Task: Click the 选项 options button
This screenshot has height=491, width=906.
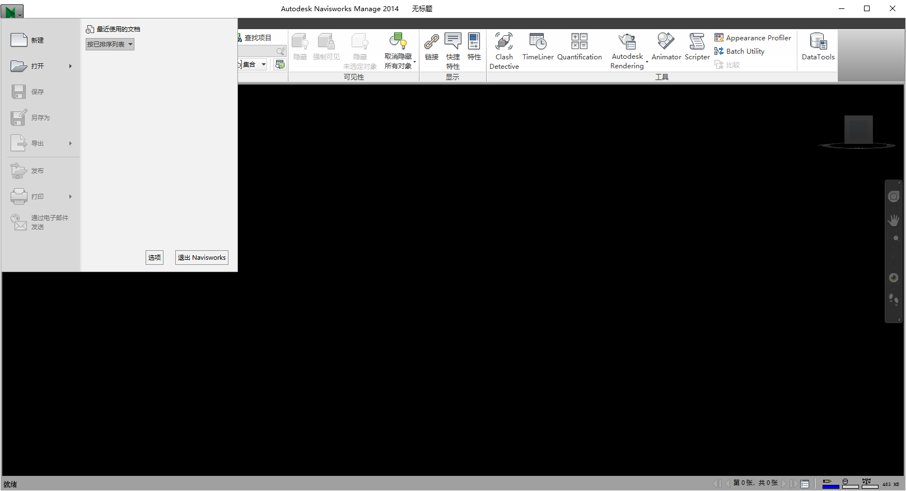Action: pyautogui.click(x=155, y=258)
